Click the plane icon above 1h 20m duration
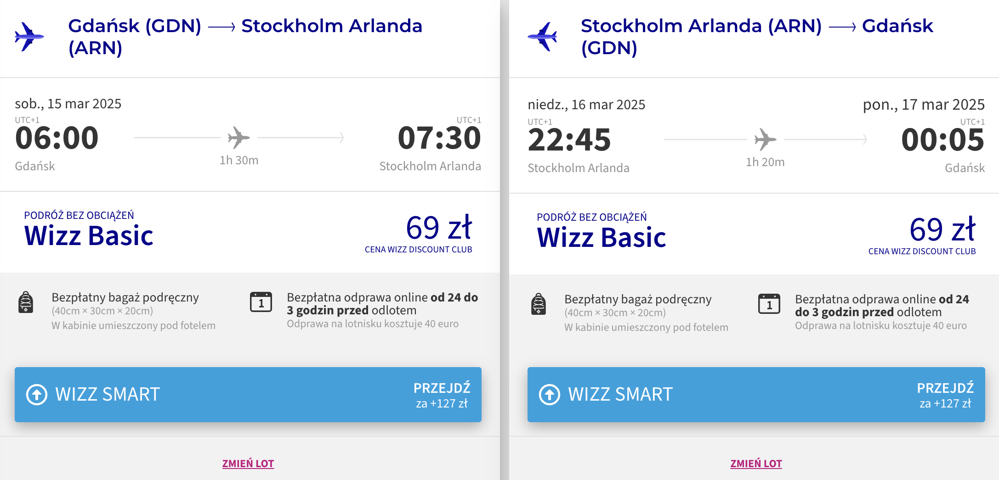The width and height of the screenshot is (999, 480). click(765, 140)
